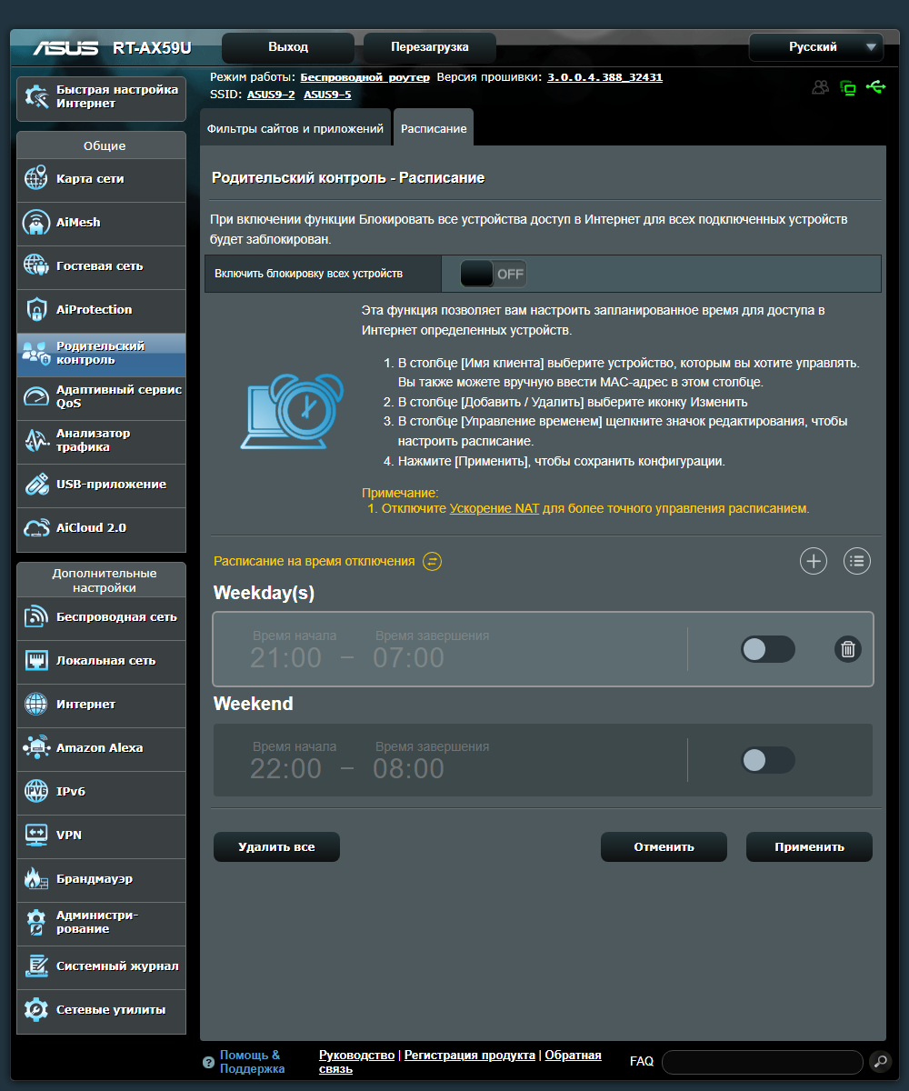Screen dimensions: 909x1091
Task: Click the Weekend end time 08:00
Action: (408, 768)
